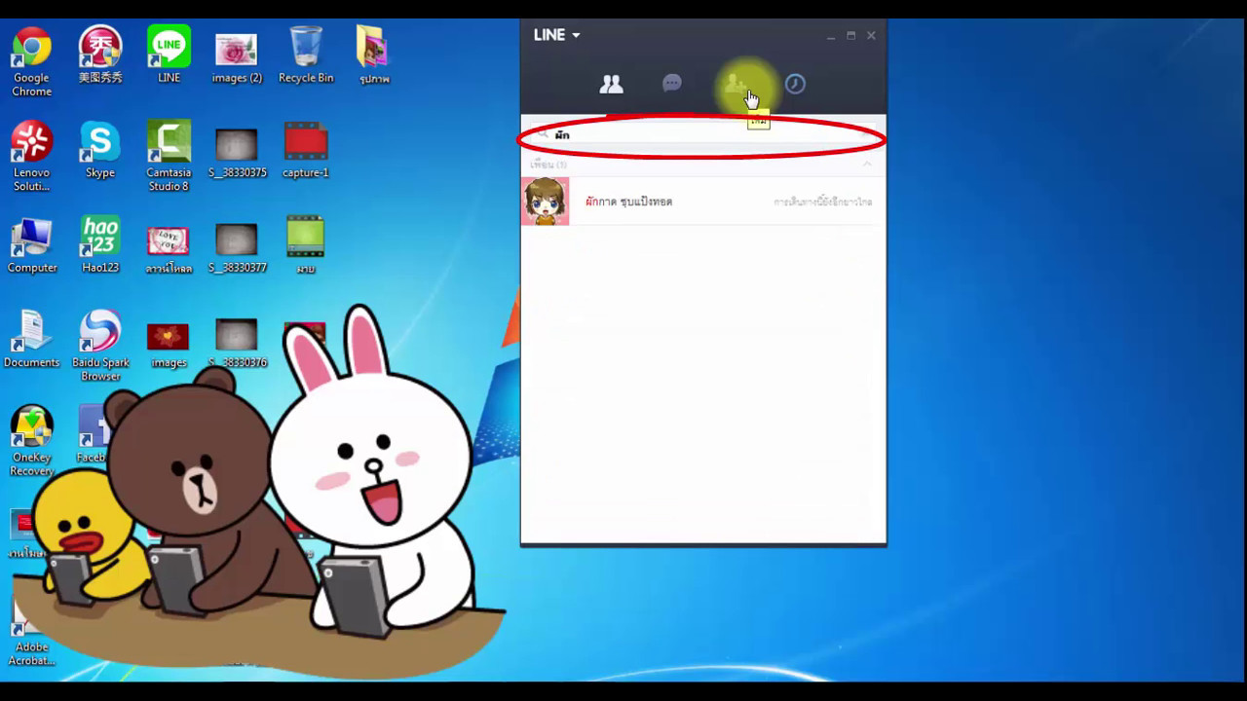Minimize the LINE window
Screen dimensions: 1247x701
[831, 36]
